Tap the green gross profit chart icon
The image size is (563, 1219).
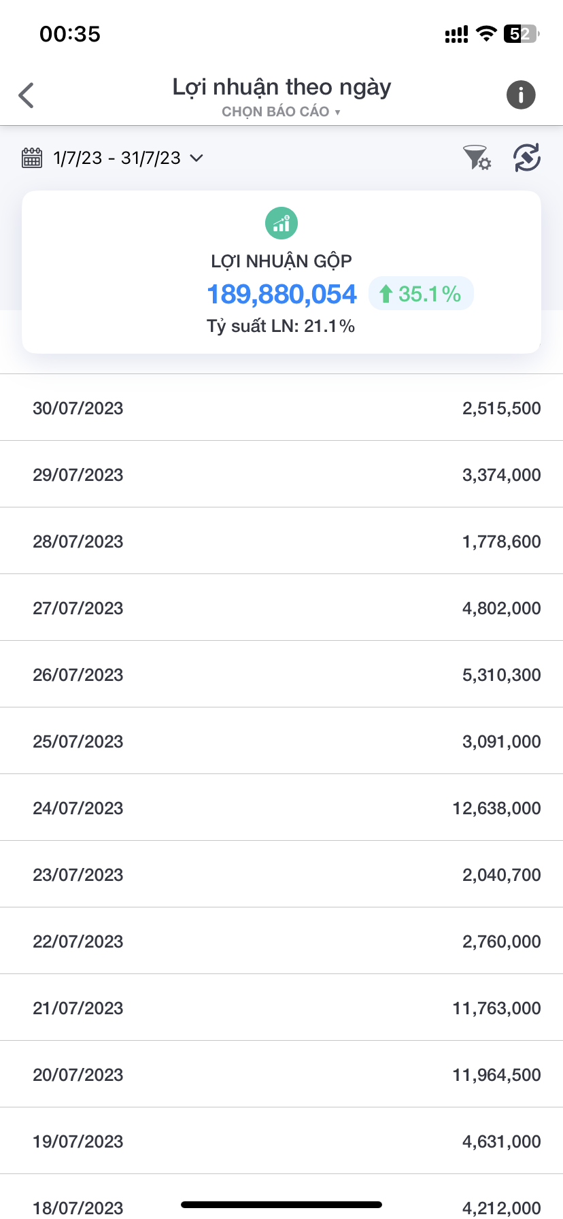click(281, 223)
